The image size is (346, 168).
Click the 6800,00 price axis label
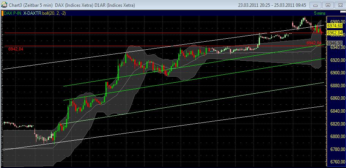338,137
